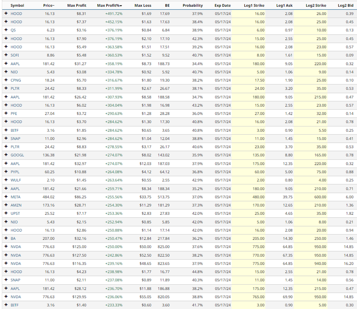Click the plus icon next to META

coord(6,197)
